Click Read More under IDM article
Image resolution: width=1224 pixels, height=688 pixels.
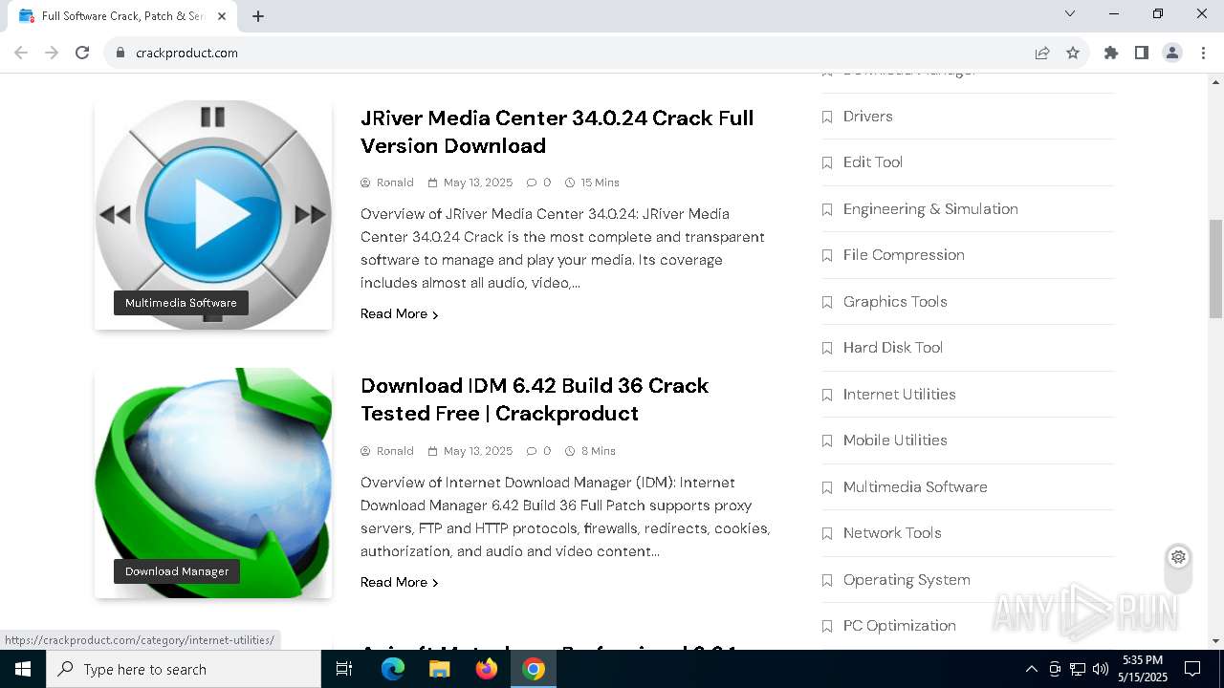pyautogui.click(x=399, y=582)
